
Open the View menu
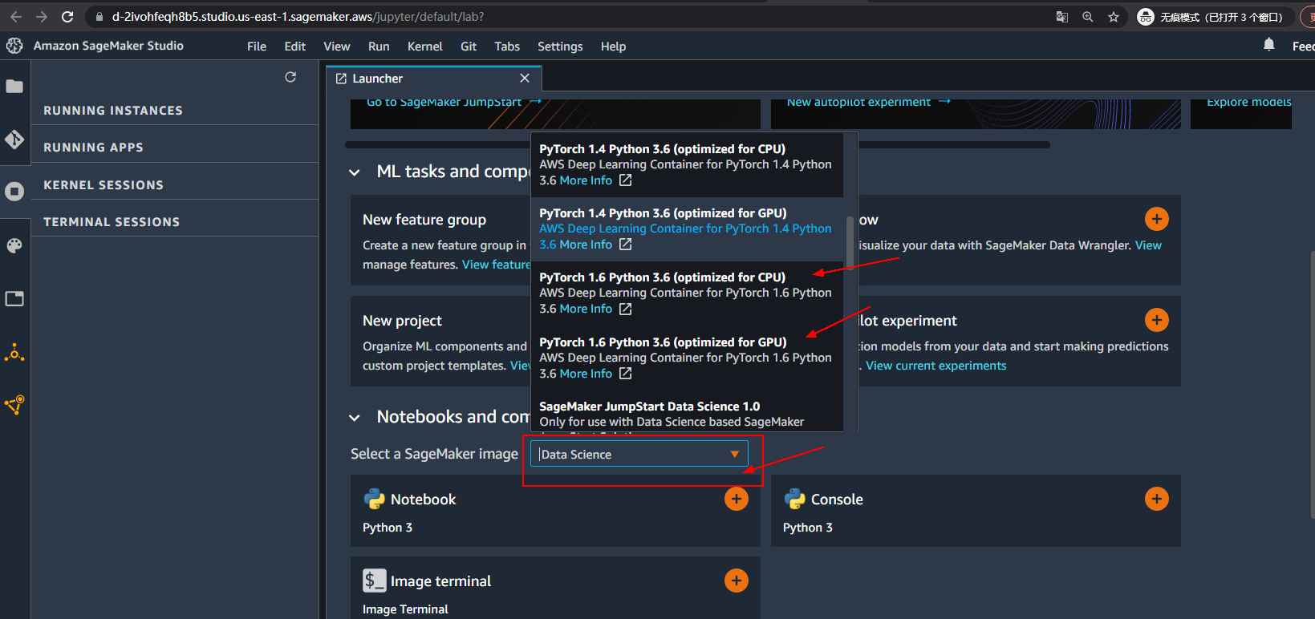tap(337, 47)
